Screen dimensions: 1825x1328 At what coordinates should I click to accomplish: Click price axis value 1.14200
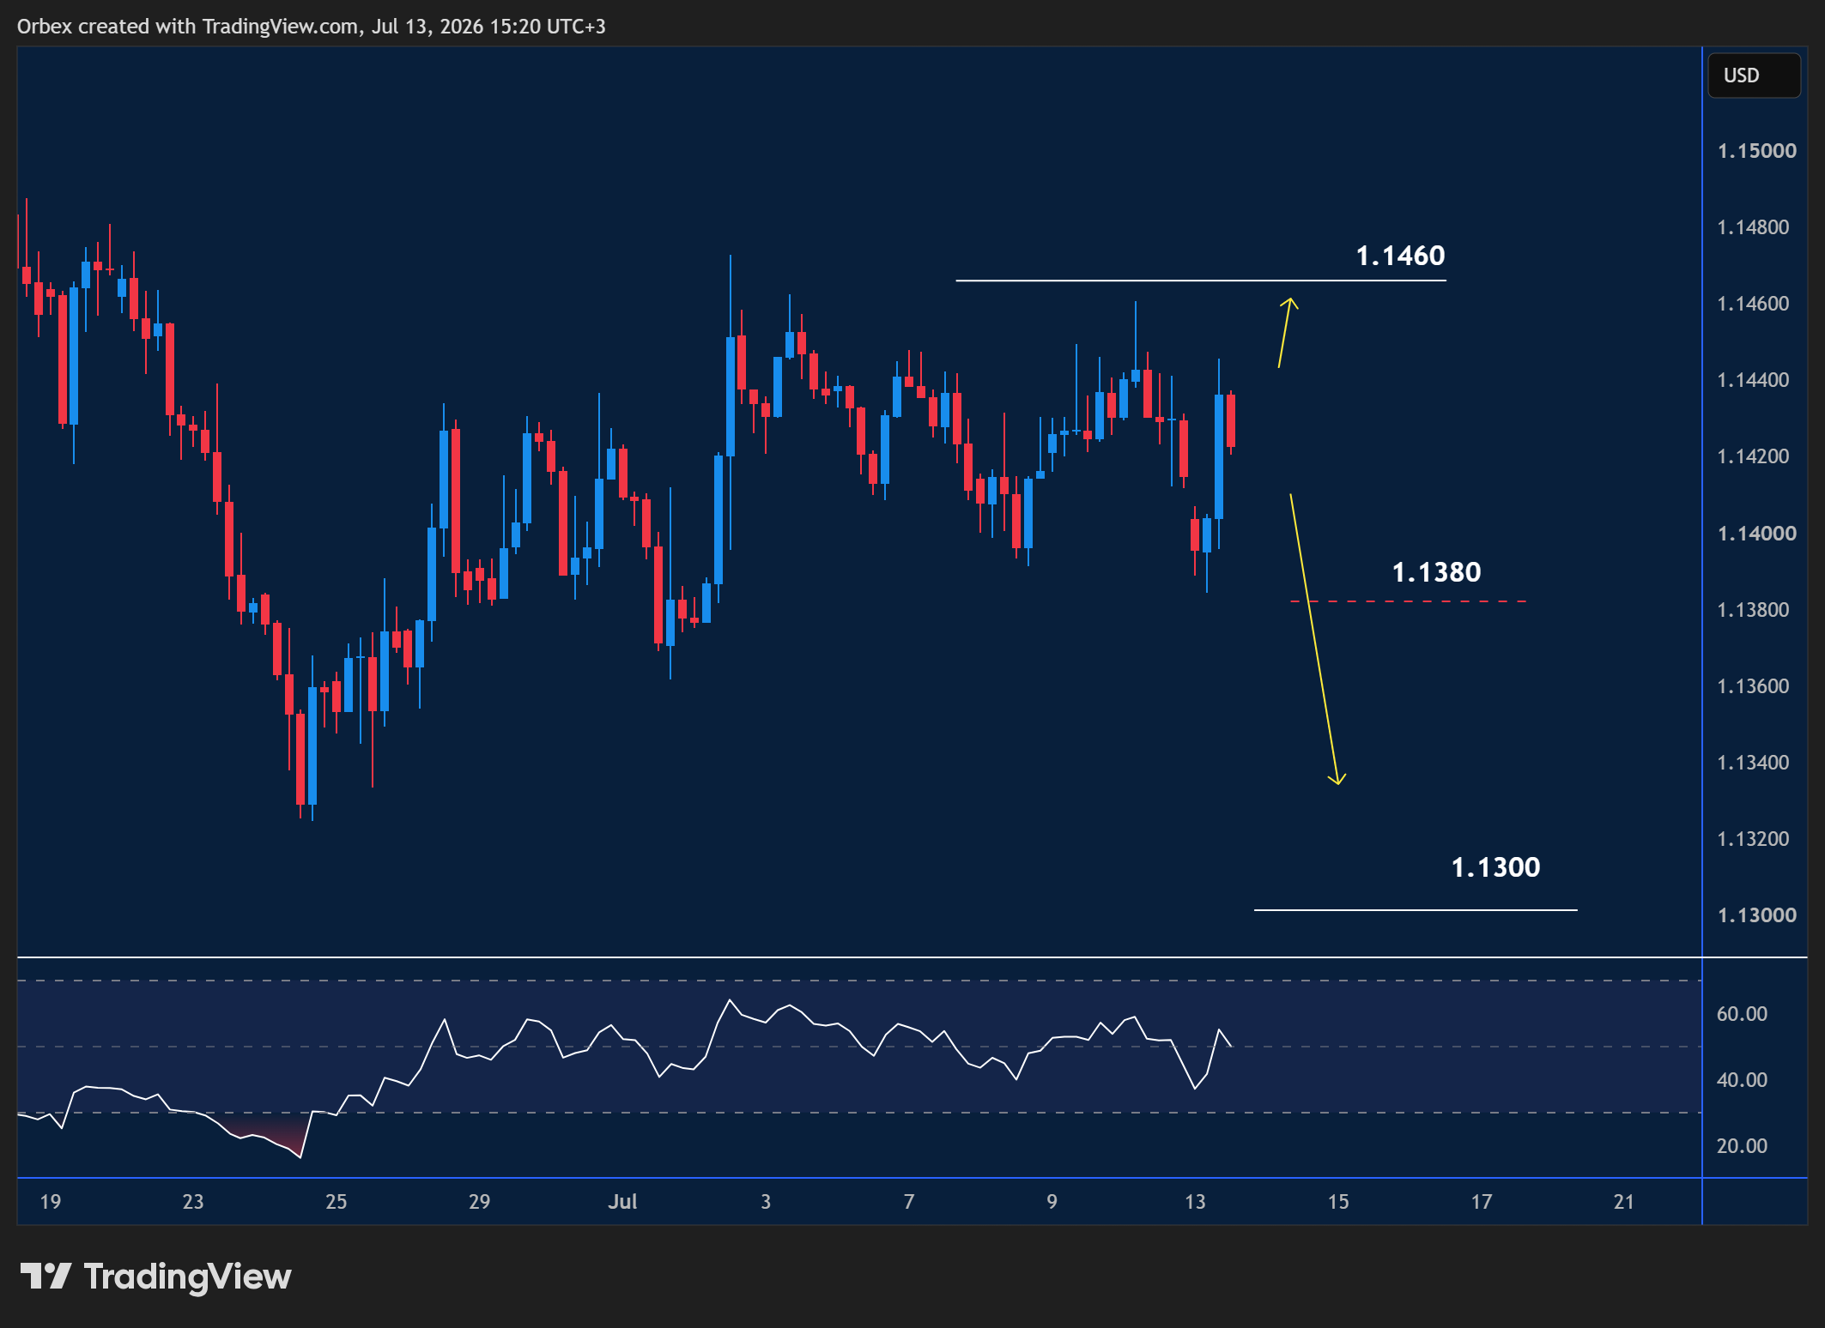1753,456
